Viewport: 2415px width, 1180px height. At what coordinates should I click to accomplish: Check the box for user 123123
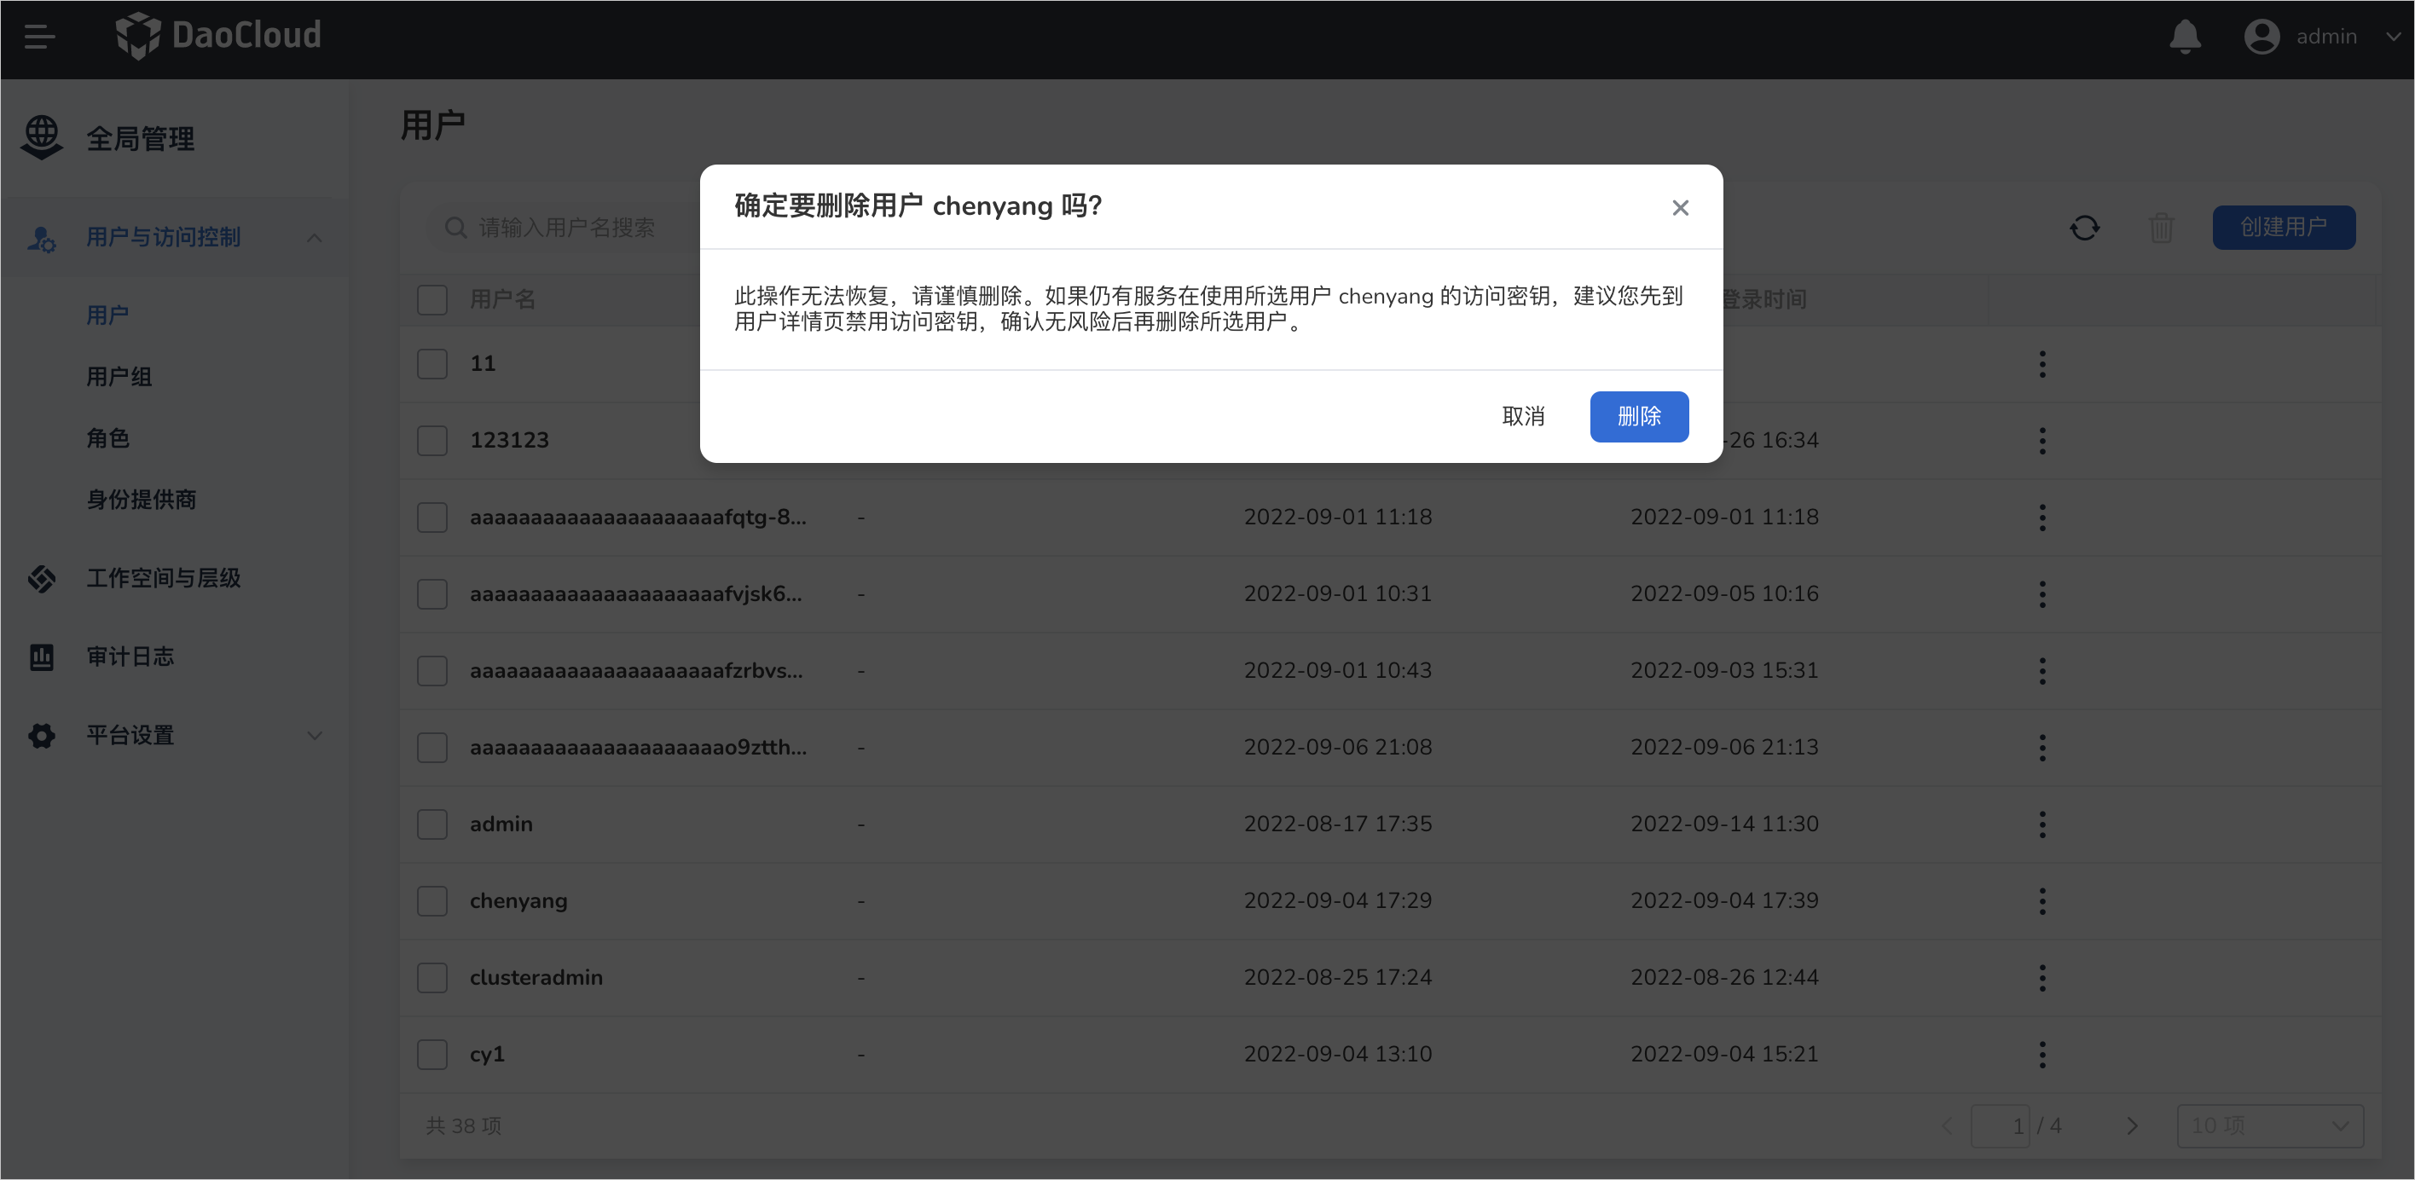(432, 441)
